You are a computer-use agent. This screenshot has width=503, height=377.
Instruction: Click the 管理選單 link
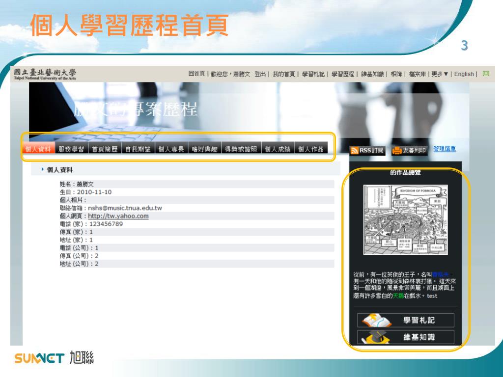(445, 149)
